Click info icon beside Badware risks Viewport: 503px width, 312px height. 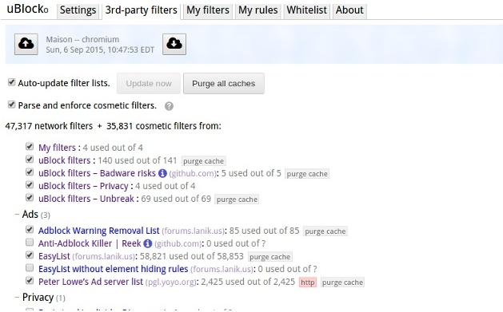tap(162, 173)
